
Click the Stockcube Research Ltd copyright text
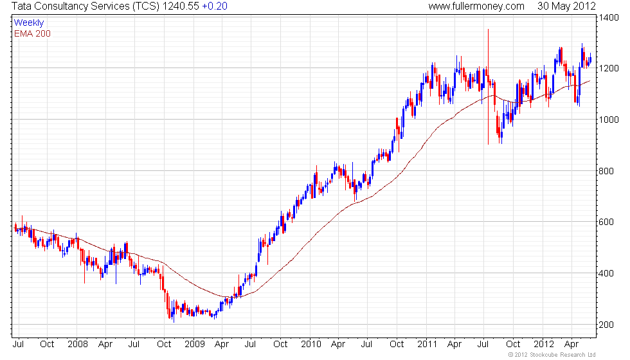click(552, 355)
